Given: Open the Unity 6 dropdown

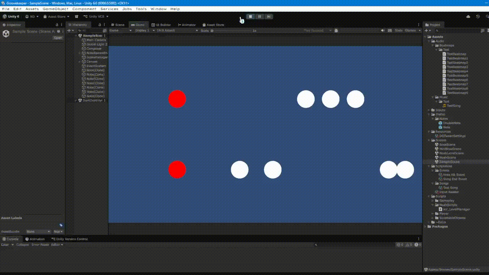Looking at the screenshot, I should [x=11, y=17].
